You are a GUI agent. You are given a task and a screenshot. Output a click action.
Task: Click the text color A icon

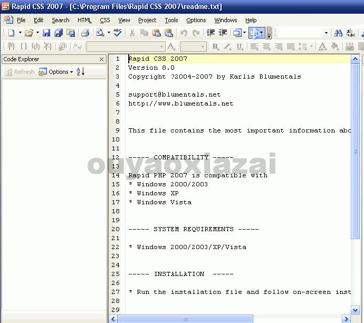[322, 46]
